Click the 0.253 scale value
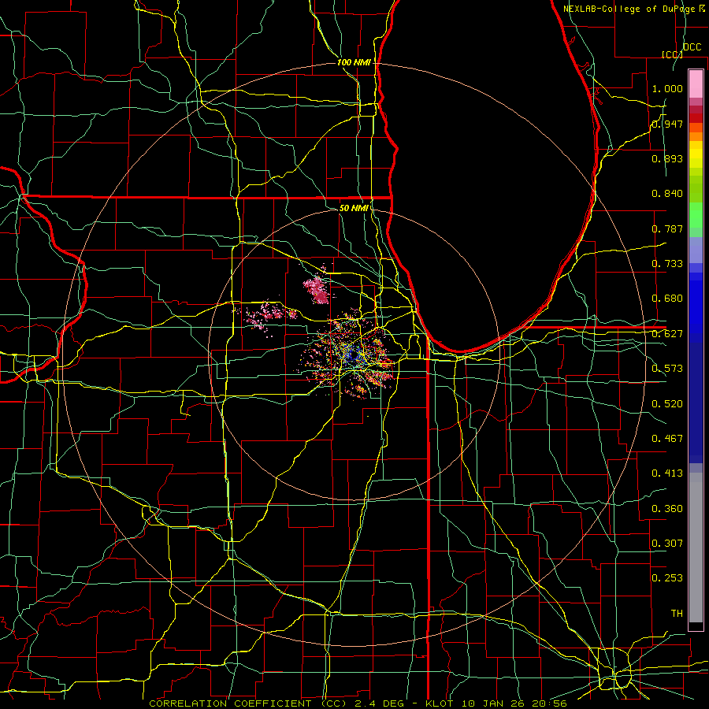The image size is (709, 709). point(667,578)
